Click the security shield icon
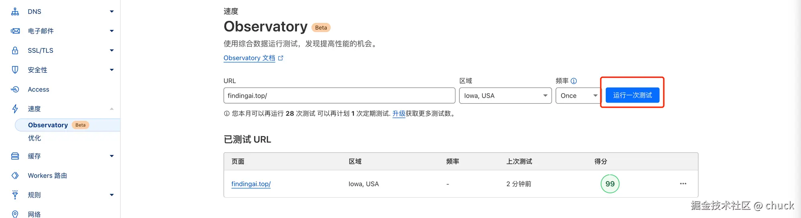The image size is (801, 218). [x=15, y=70]
